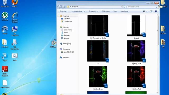Open the Organize dropdown menu
169x95 pixels.
click(x=64, y=11)
